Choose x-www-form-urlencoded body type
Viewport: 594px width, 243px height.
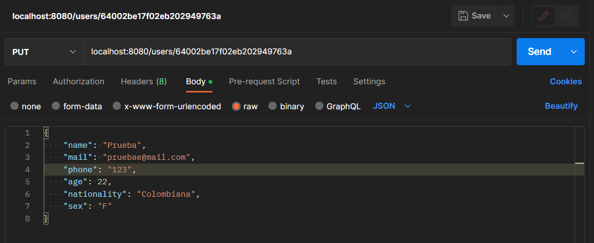167,107
